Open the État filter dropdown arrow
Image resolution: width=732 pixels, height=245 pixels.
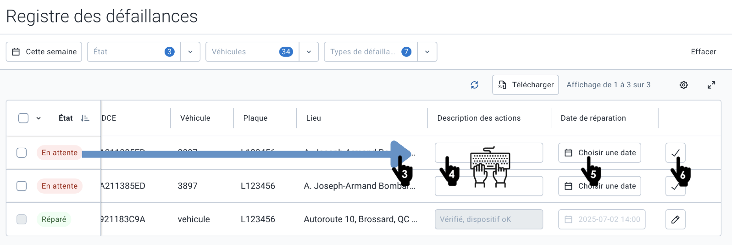(190, 52)
